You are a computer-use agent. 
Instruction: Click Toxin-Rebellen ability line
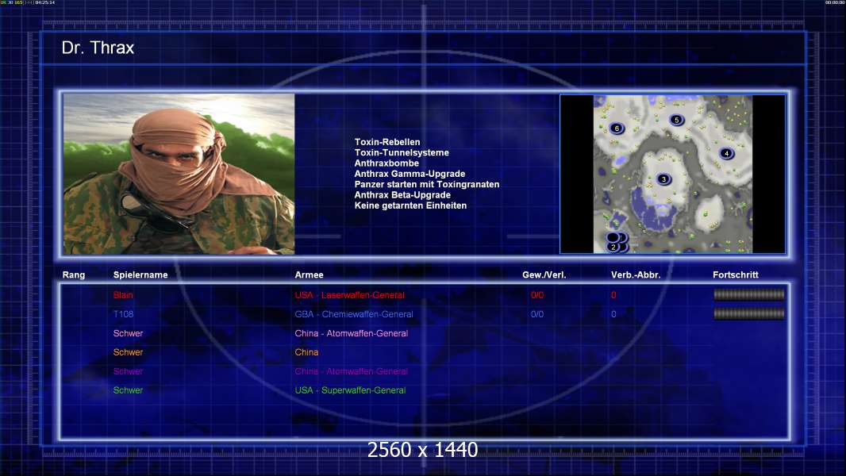(x=386, y=142)
